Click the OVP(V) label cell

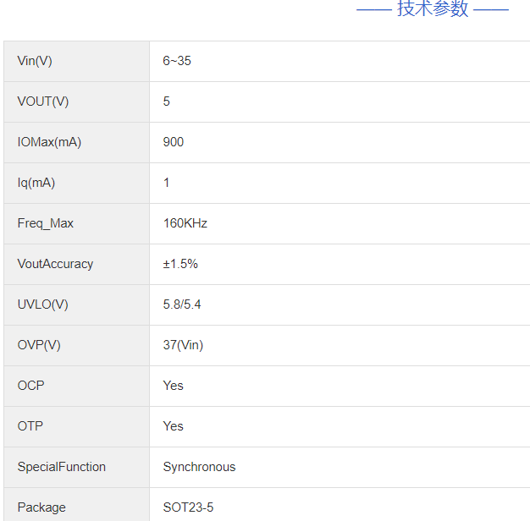tap(39, 345)
